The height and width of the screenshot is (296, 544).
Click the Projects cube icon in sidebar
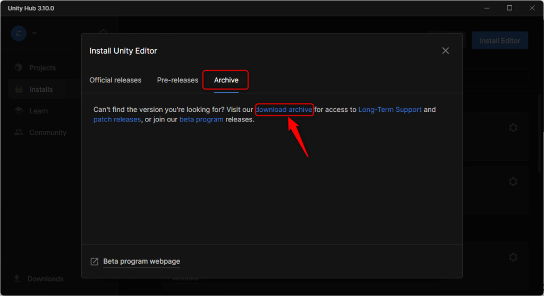(19, 67)
